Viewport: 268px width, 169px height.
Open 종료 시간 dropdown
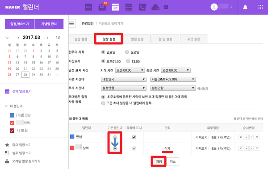tap(176, 70)
